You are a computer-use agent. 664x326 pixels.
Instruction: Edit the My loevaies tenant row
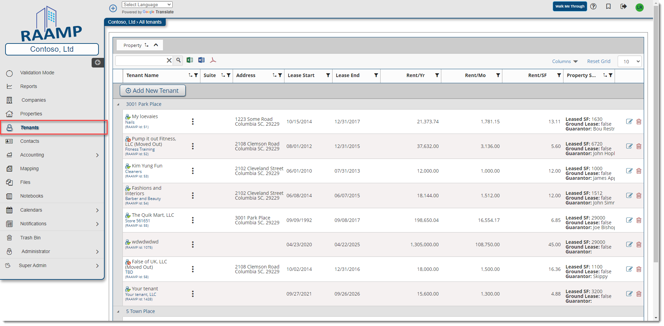tap(629, 122)
